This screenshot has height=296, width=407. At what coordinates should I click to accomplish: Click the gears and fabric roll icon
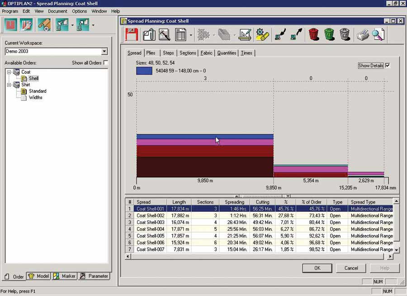262,34
